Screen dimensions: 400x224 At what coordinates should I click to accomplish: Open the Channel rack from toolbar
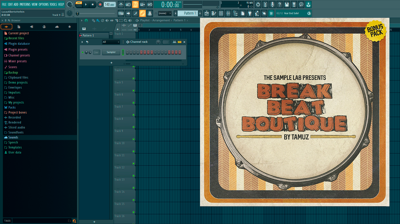tap(221, 13)
